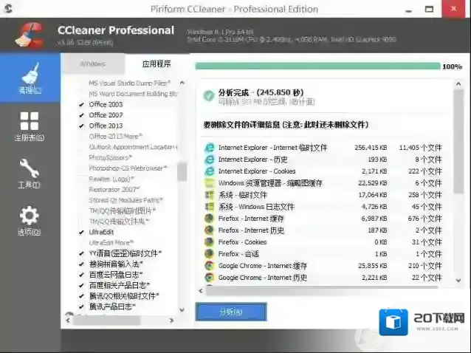This screenshot has height=353, width=471.
Task: Maximize the CCleaner window
Action: [x=429, y=10]
